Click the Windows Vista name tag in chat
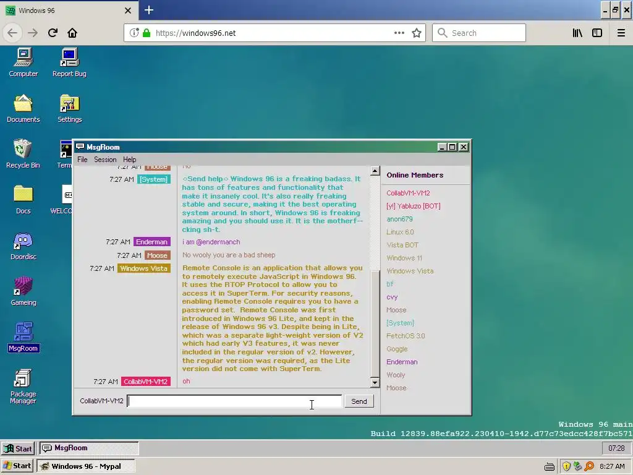The image size is (633, 475). pos(143,268)
